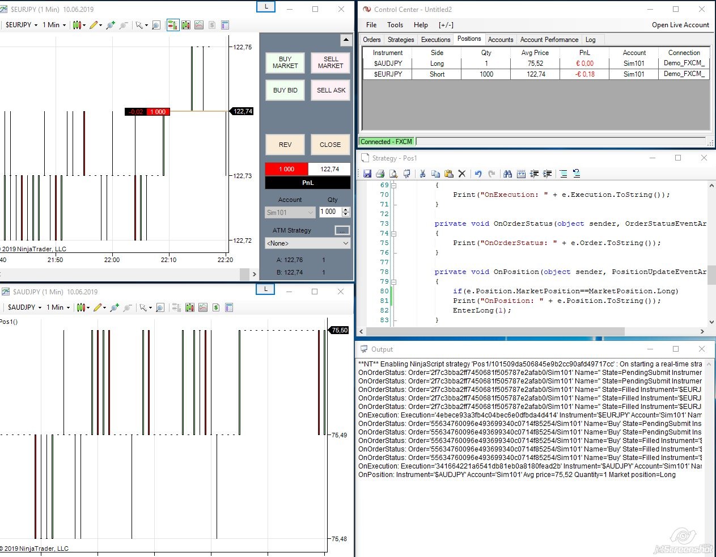Click the BUY BID button
Screen dimensions: 716x557
pyautogui.click(x=285, y=90)
